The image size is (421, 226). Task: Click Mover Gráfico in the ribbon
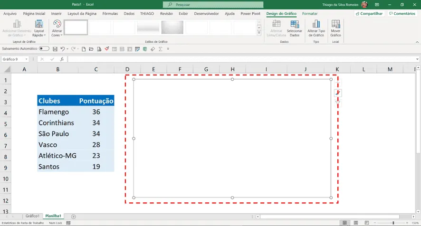[x=335, y=28]
